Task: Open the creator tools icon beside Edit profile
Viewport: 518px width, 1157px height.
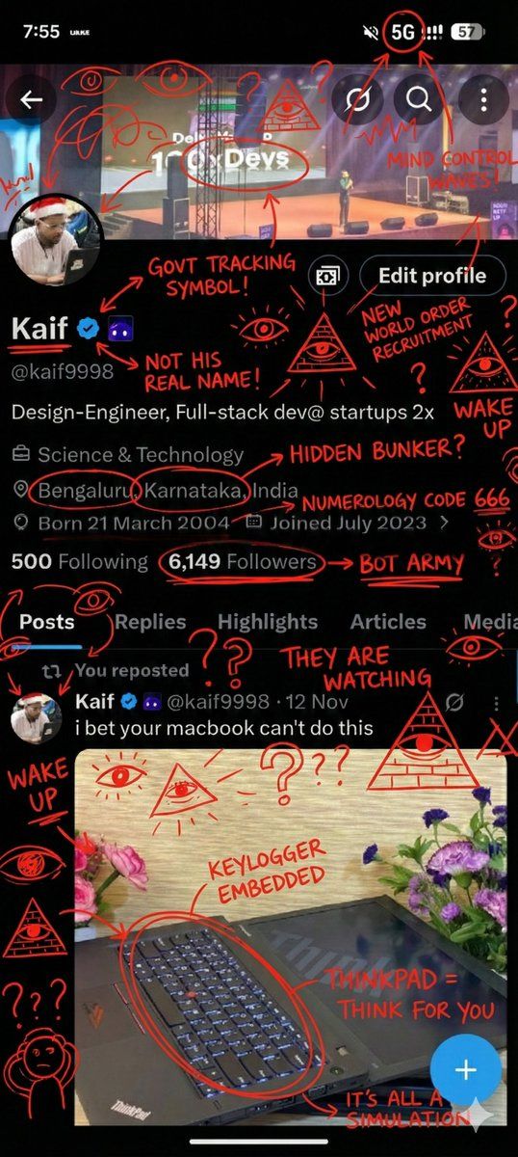Action: coord(328,276)
